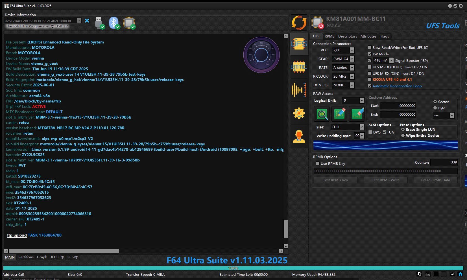The width and height of the screenshot is (467, 280).
Task: Open the 418 mV signal booster dropdown
Action: pos(391,60)
